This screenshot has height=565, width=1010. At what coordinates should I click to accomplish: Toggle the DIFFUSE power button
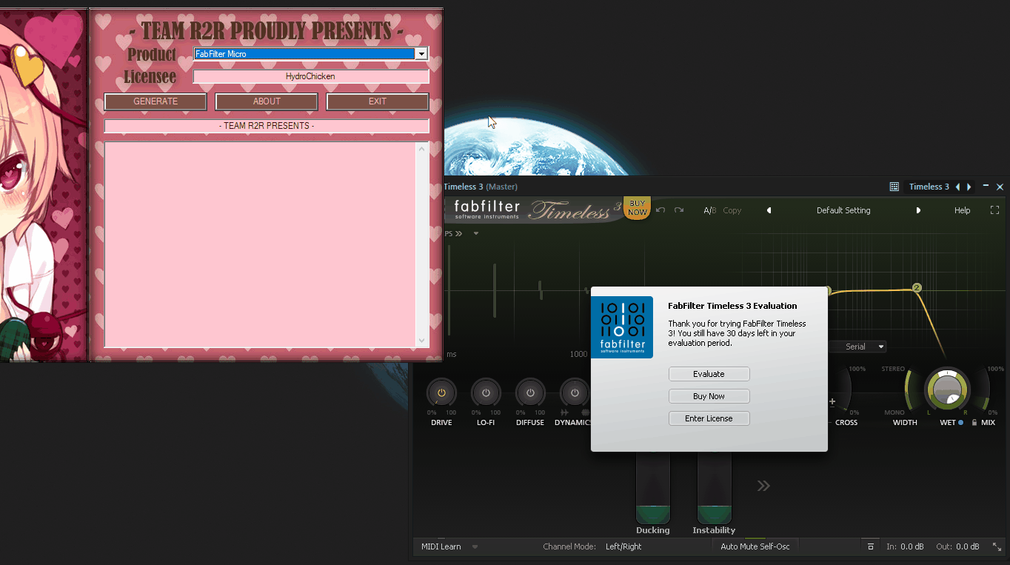coord(530,392)
